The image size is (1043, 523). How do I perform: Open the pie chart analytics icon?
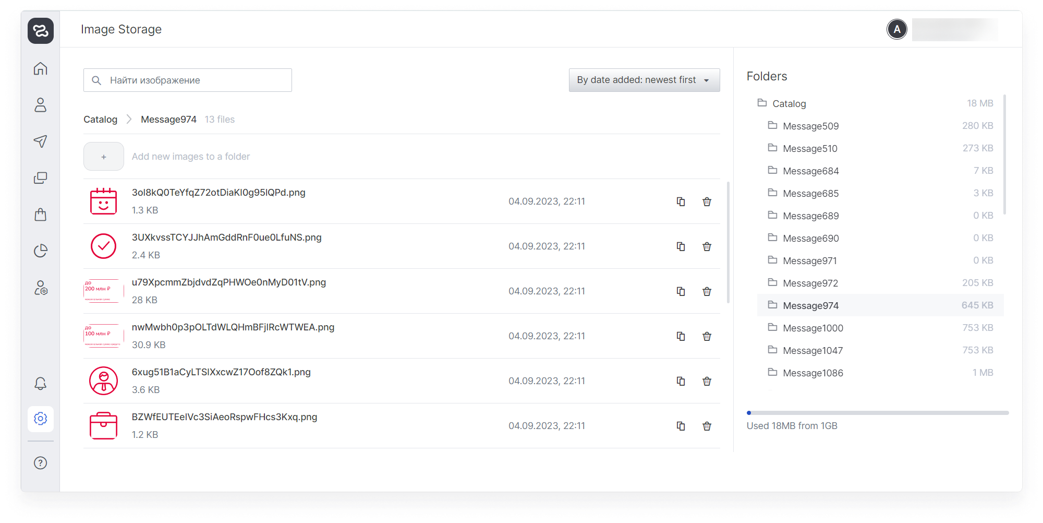(41, 251)
